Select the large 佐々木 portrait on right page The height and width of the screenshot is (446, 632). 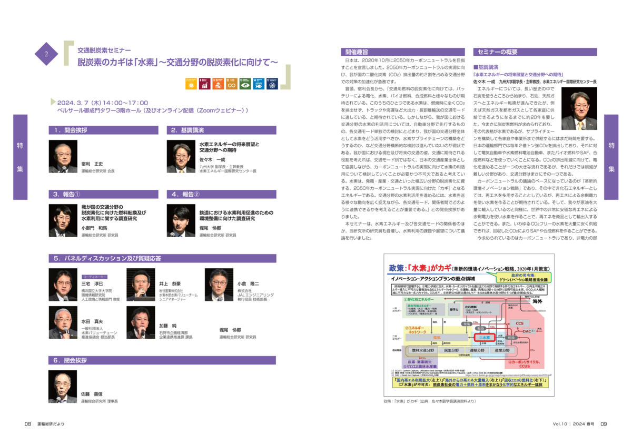pos(579,108)
